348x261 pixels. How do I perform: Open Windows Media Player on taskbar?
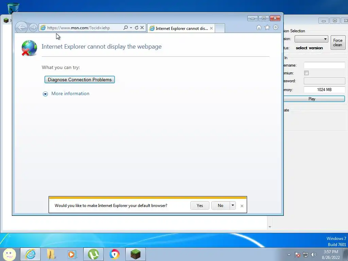click(72, 254)
